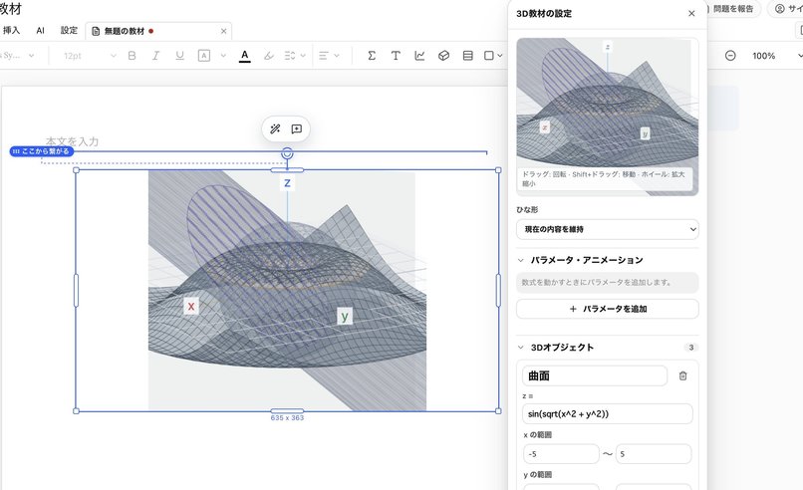This screenshot has height=490, width=803.
Task: Open the text color button
Action: pyautogui.click(x=245, y=56)
